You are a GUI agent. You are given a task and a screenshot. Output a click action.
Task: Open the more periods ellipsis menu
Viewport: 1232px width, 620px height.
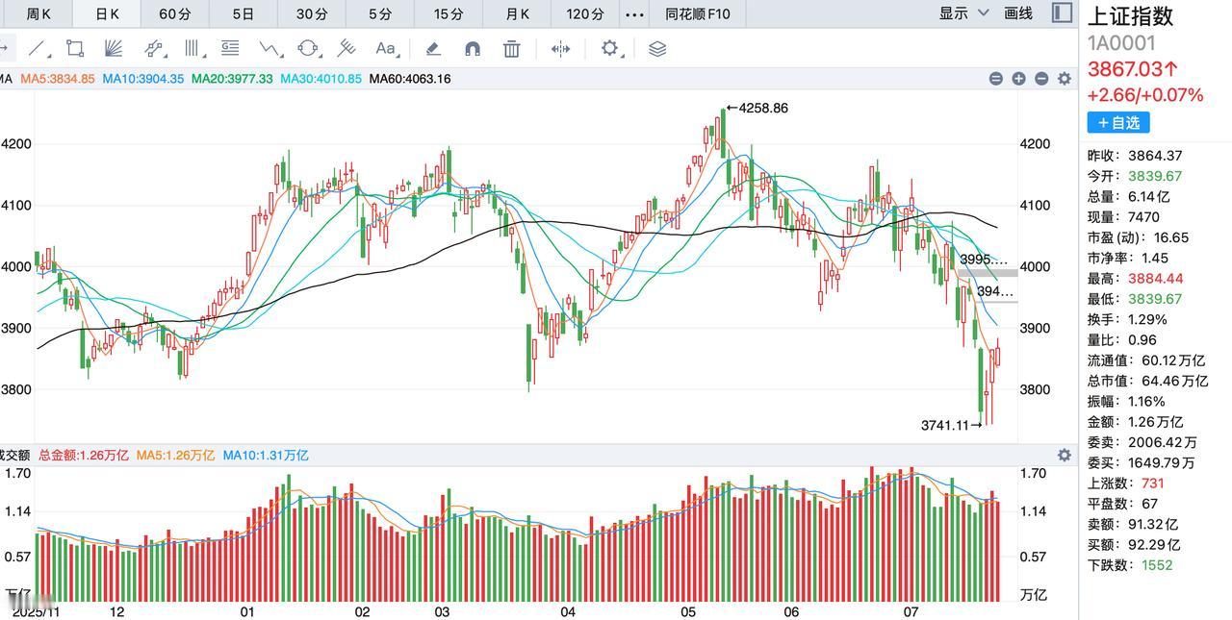[634, 14]
